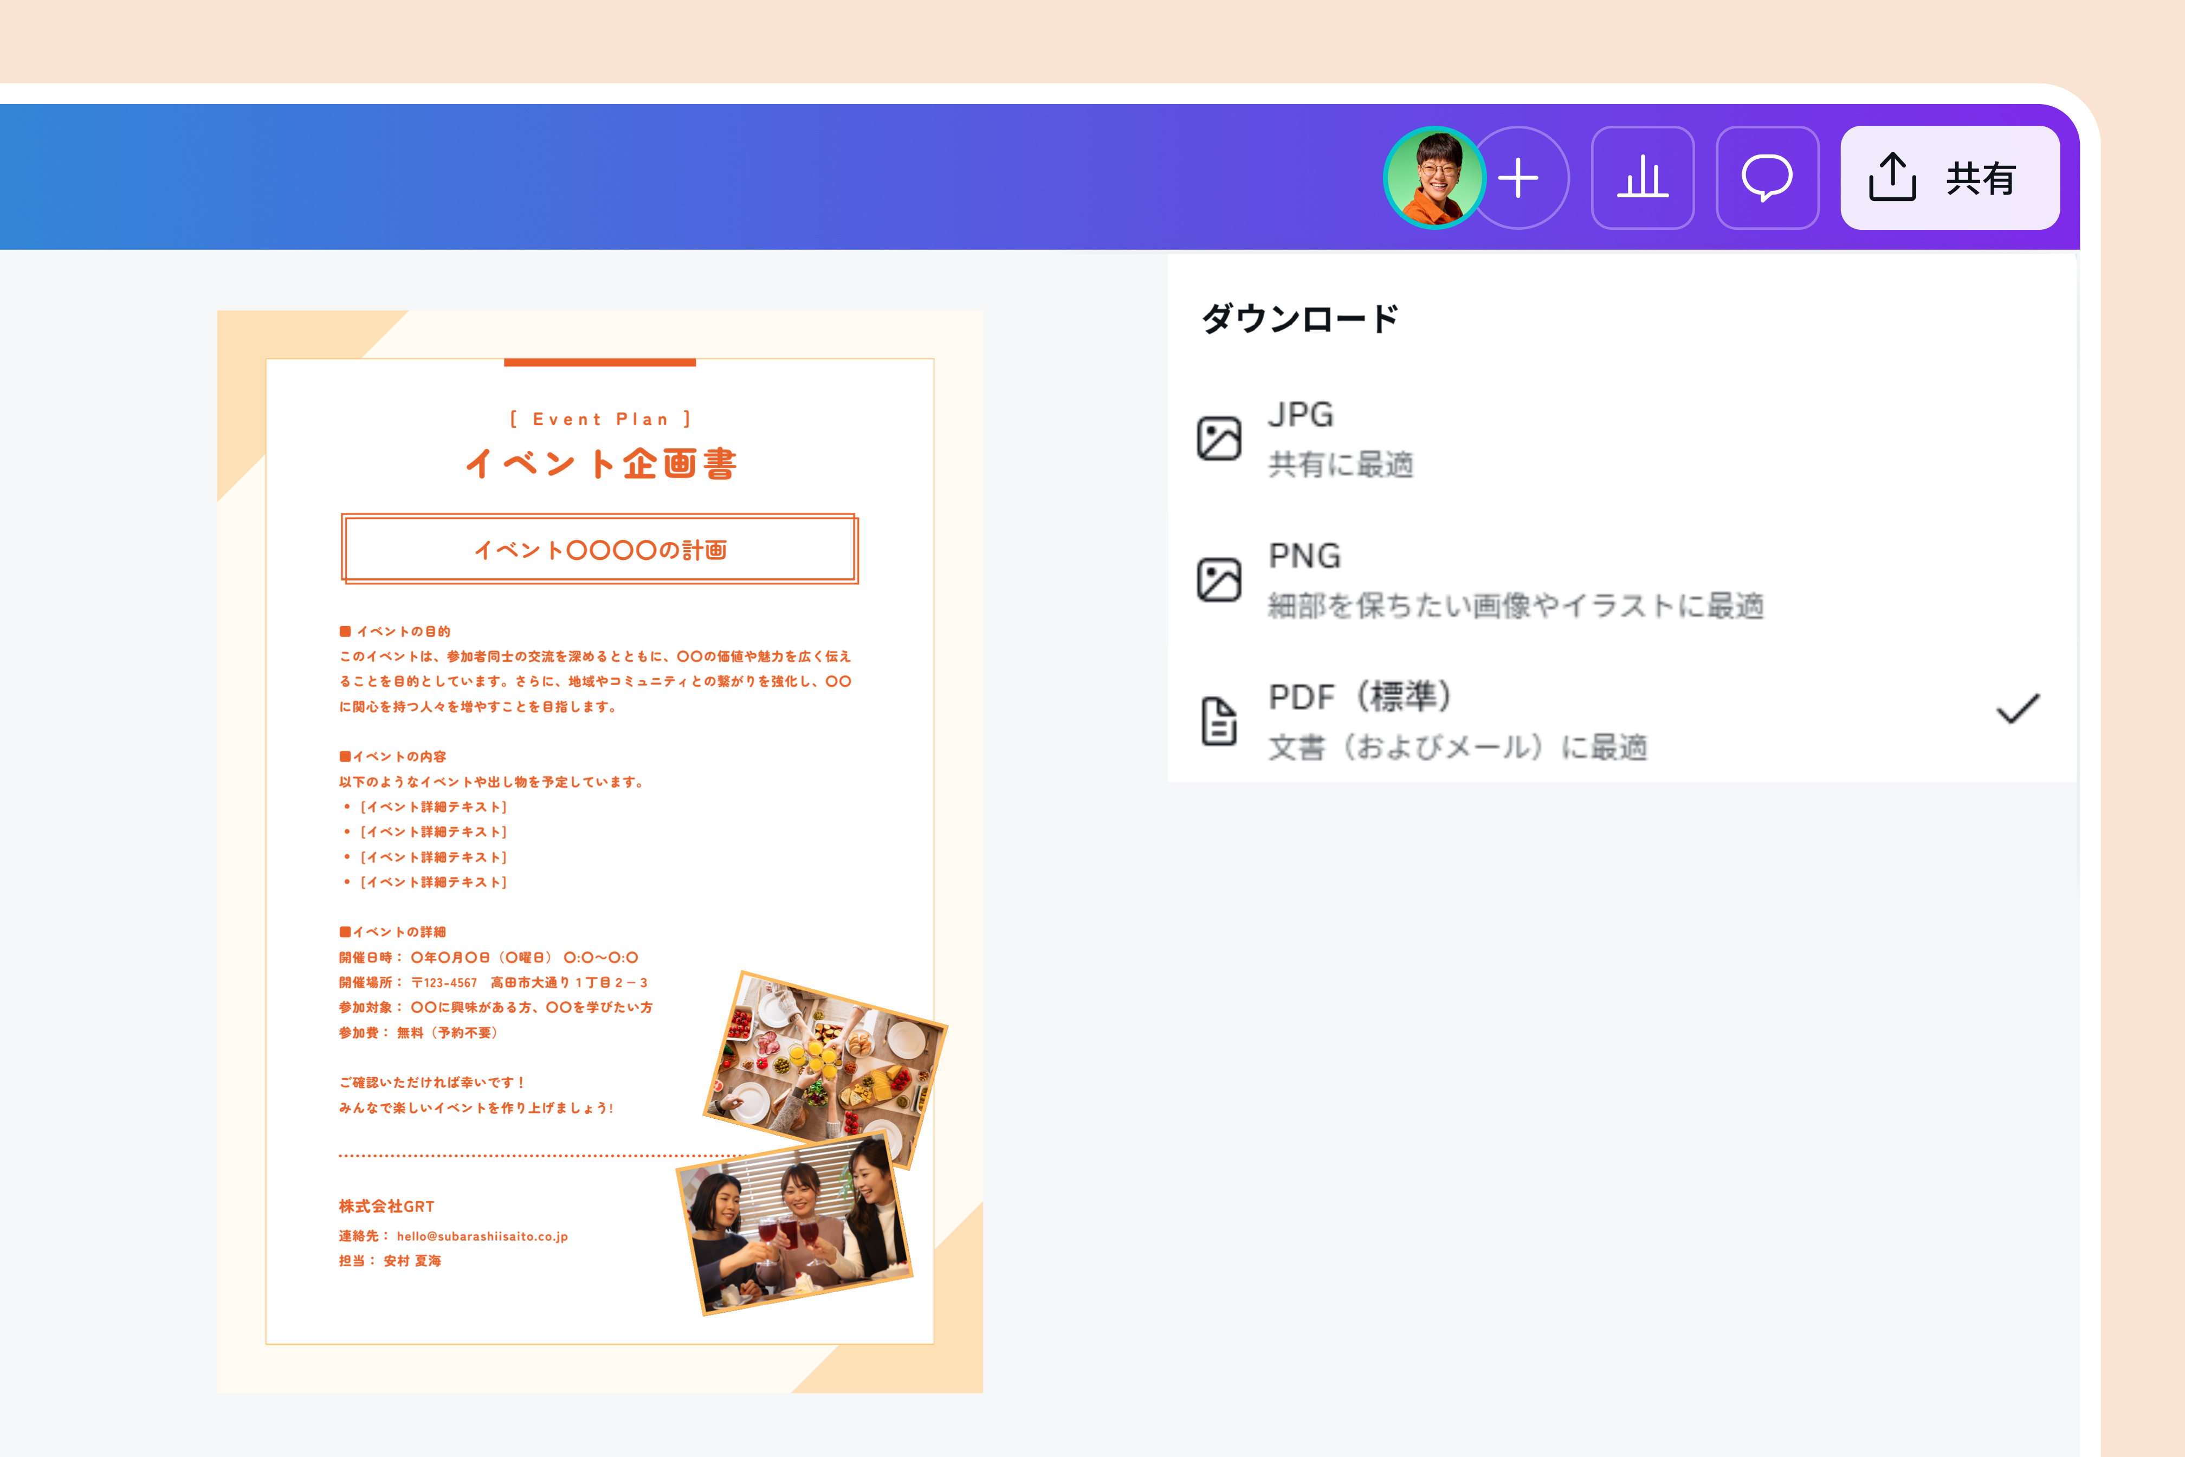
Task: Click ご確認いただければ幸いです！ text
Action: pyautogui.click(x=433, y=1082)
